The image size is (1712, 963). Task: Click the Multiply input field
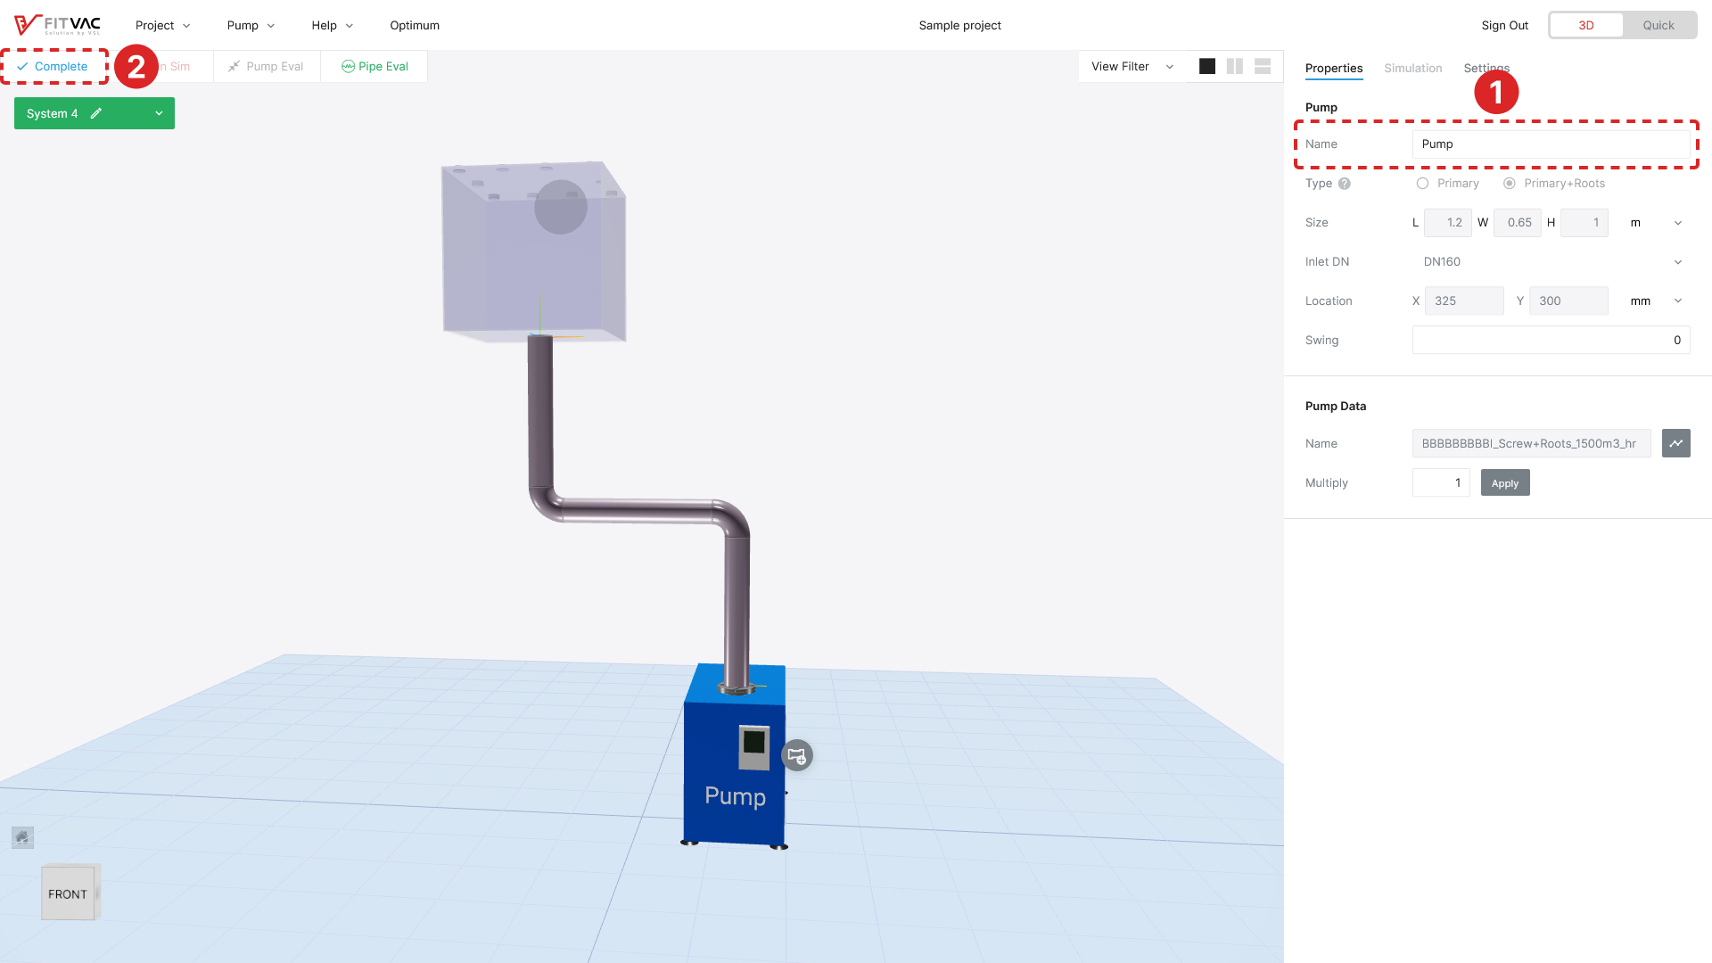coord(1441,482)
